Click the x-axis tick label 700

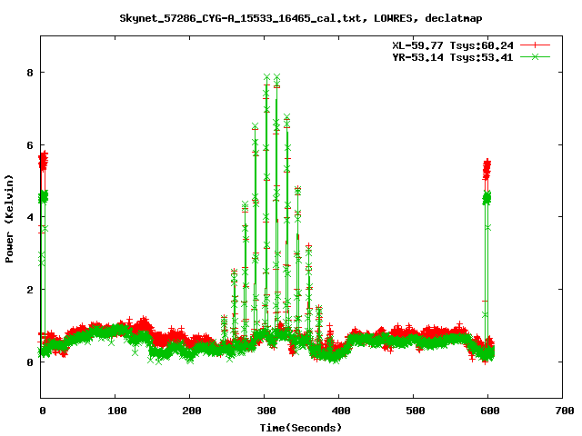point(565,411)
